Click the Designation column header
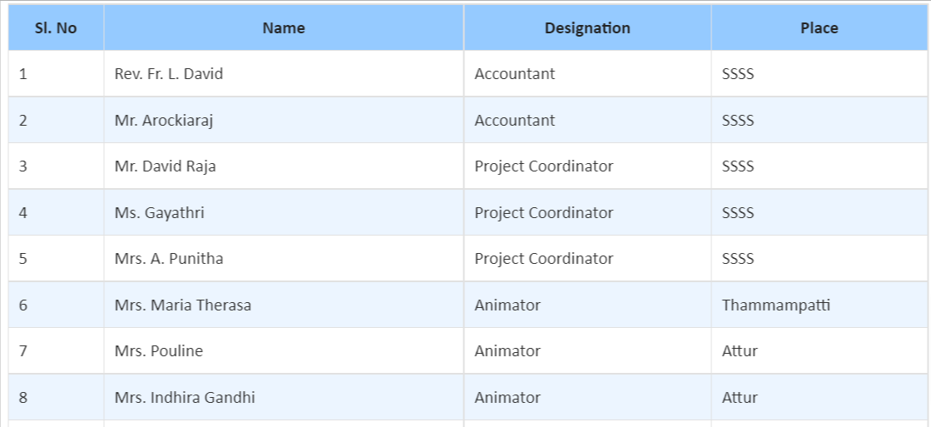 pyautogui.click(x=587, y=28)
